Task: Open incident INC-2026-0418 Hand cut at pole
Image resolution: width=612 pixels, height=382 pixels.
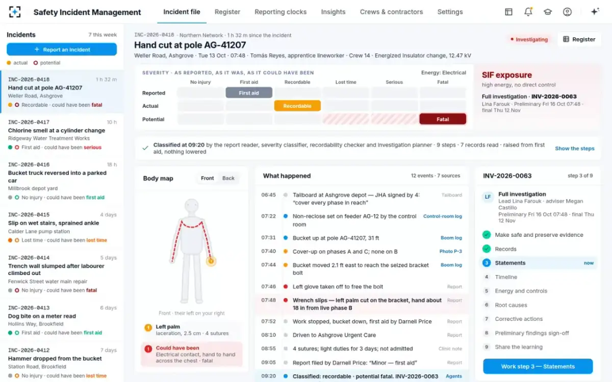Action: [x=62, y=92]
